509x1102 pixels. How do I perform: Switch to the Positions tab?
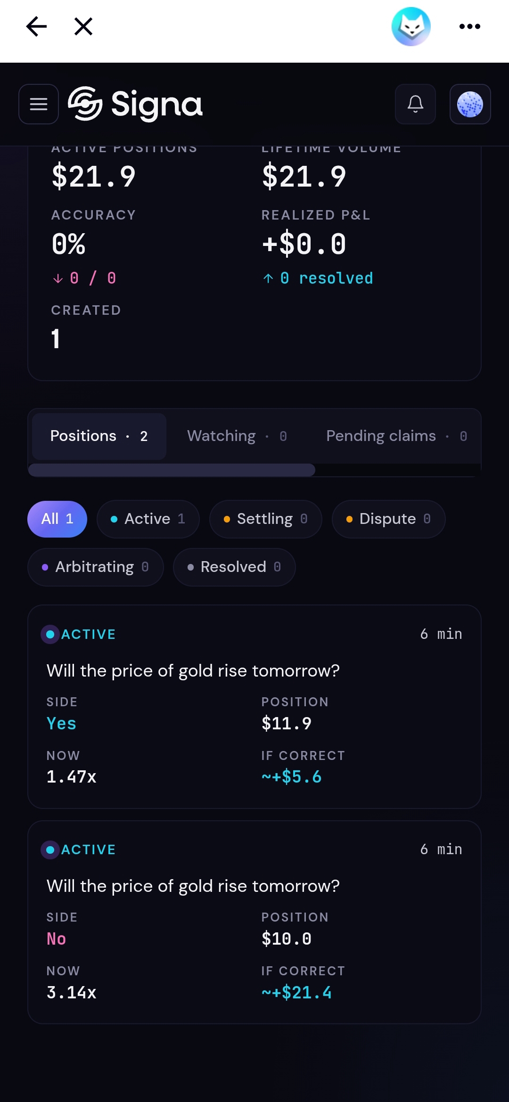(99, 436)
